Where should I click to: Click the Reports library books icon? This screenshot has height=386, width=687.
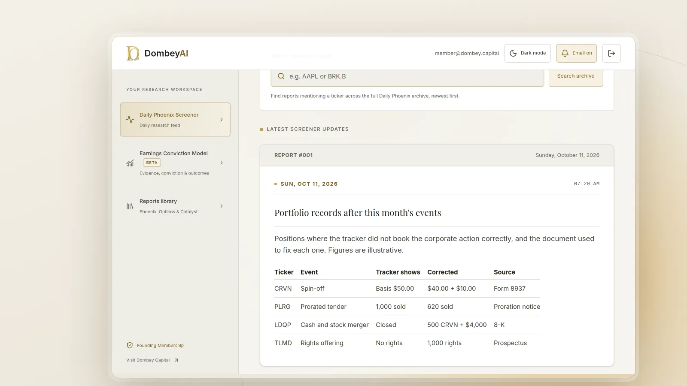130,206
